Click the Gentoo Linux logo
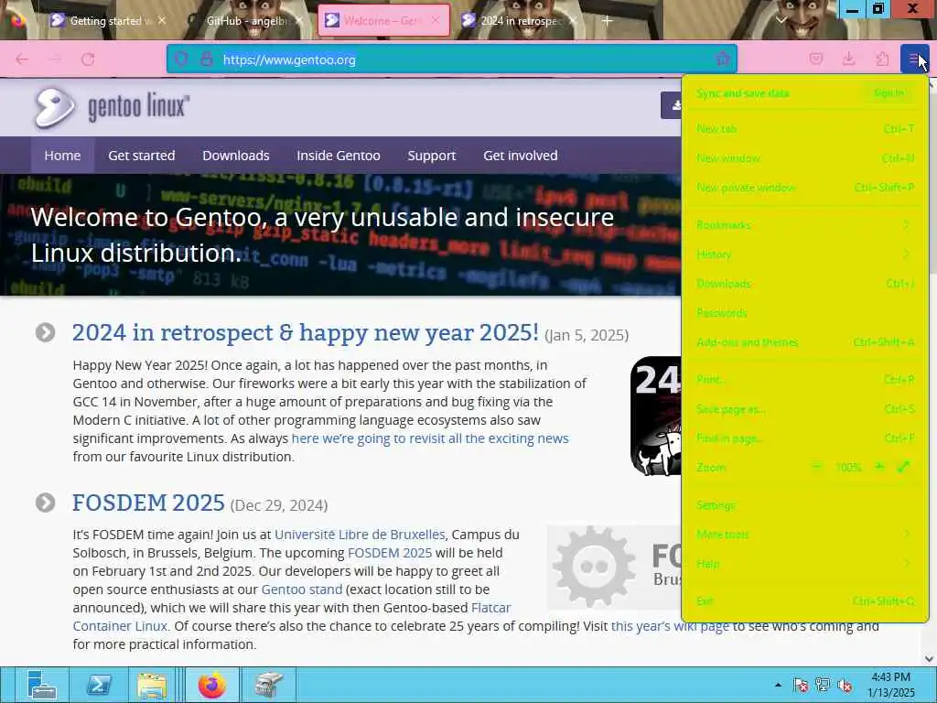The image size is (937, 703). coord(112,108)
